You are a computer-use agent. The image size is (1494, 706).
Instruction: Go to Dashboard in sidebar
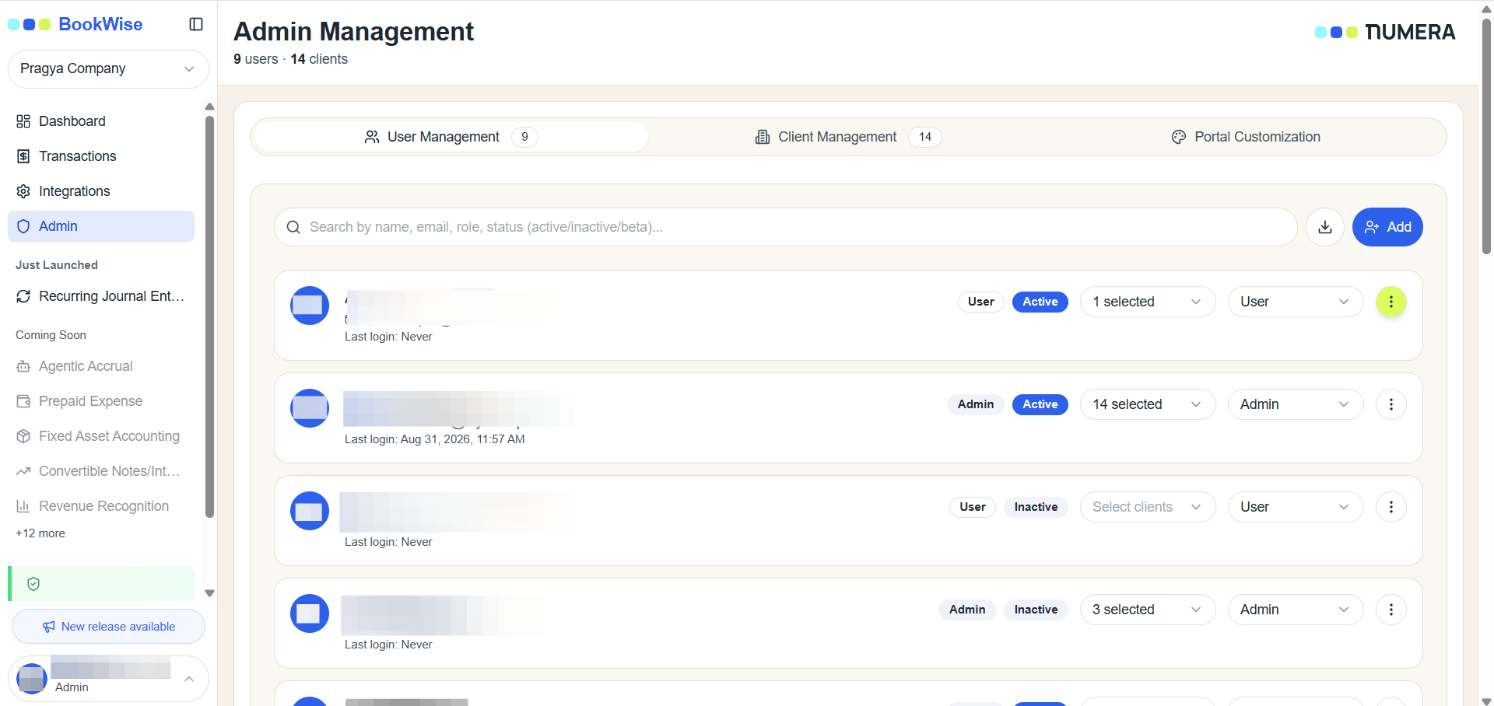pyautogui.click(x=101, y=121)
